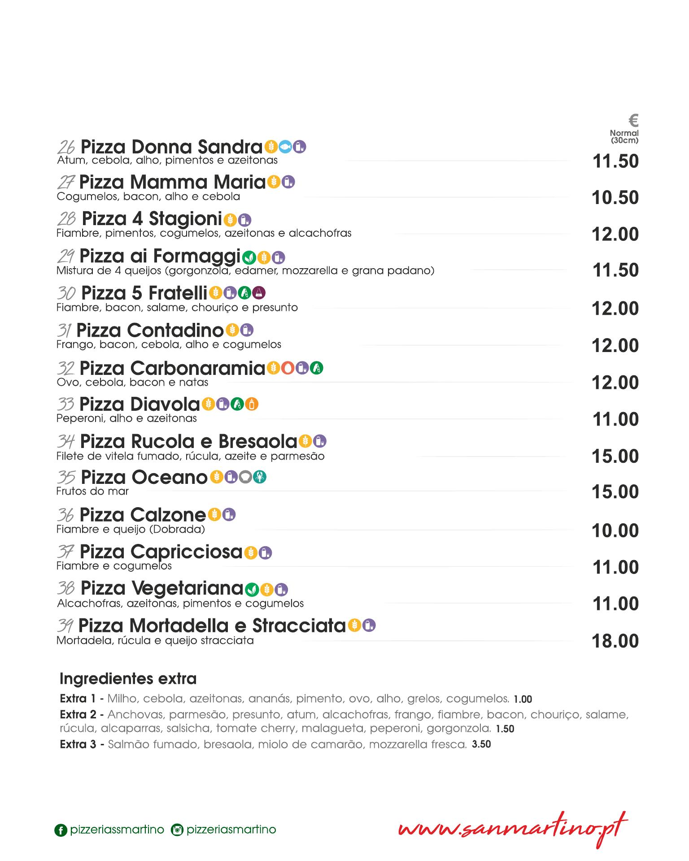Select the Extra 3 ingredients line
The height and width of the screenshot is (861, 689).
pyautogui.click(x=275, y=744)
